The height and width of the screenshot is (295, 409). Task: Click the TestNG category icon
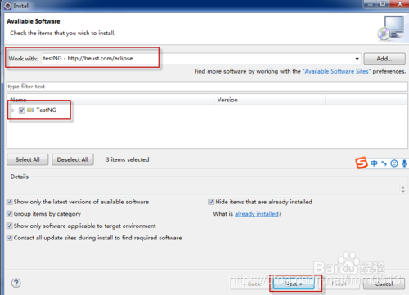30,110
